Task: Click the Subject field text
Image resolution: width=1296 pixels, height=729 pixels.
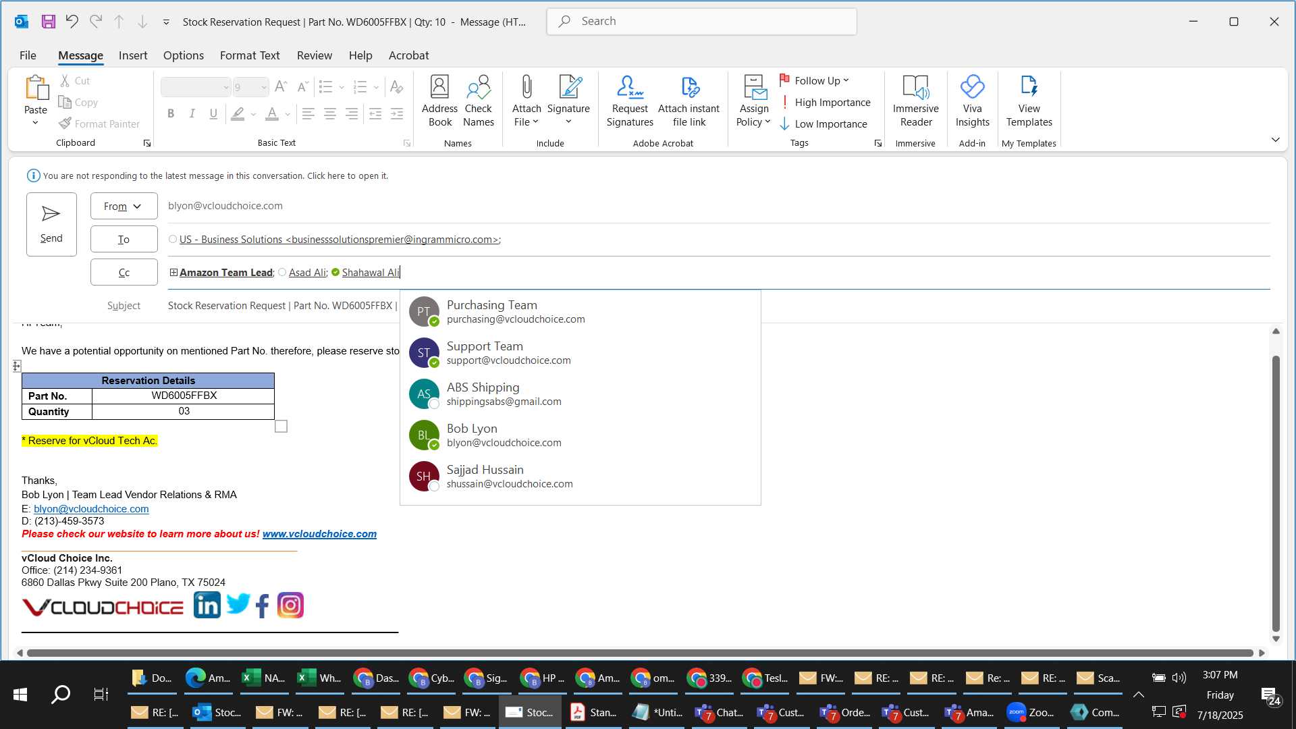Action: [283, 306]
